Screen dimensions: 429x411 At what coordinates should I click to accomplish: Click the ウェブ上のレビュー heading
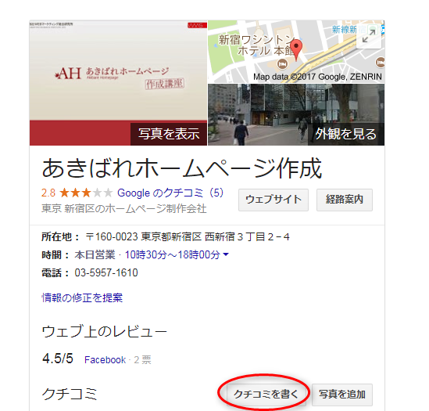click(x=104, y=331)
